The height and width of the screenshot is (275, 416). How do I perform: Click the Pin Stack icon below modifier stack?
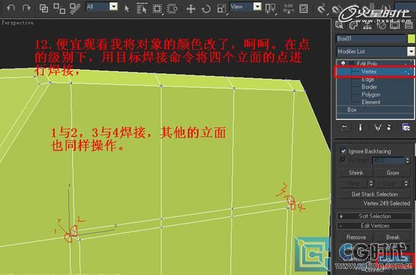point(343,127)
